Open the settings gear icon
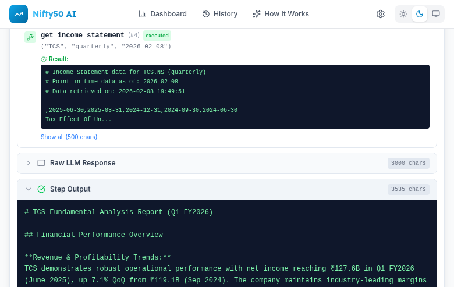Image resolution: width=454 pixels, height=287 pixels. (381, 14)
